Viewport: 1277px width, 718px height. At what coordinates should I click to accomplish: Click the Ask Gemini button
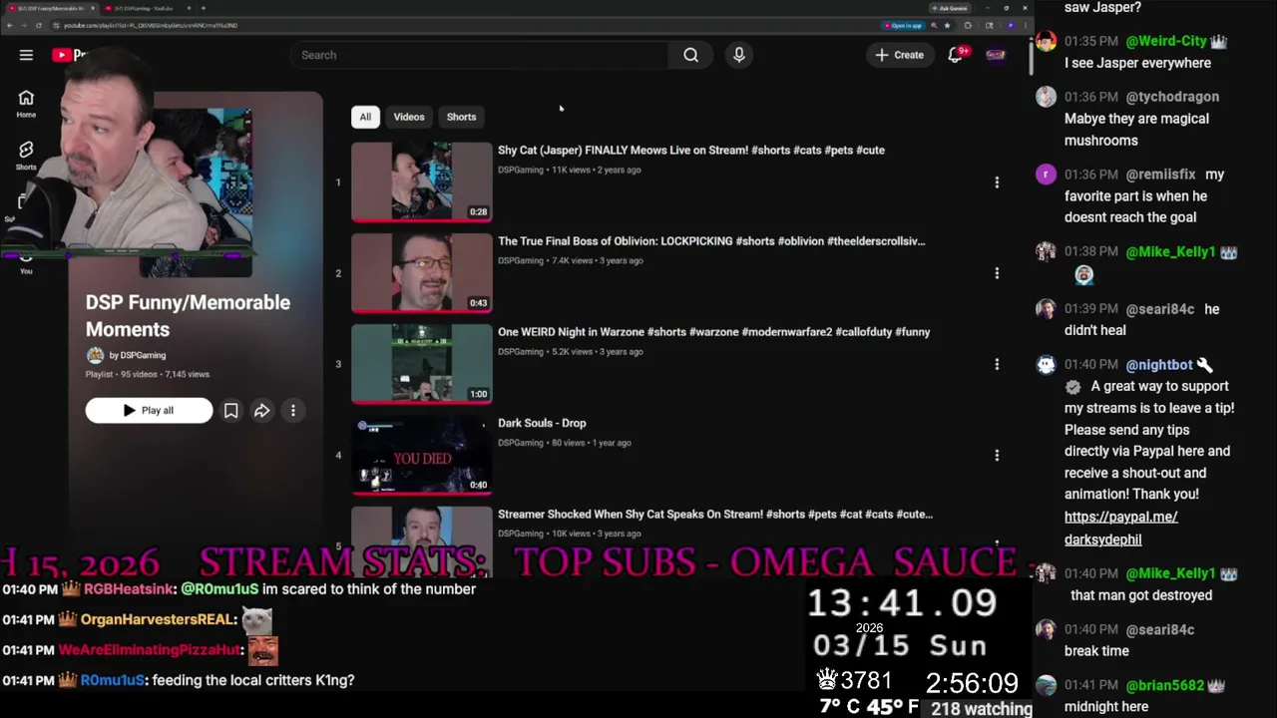950,8
